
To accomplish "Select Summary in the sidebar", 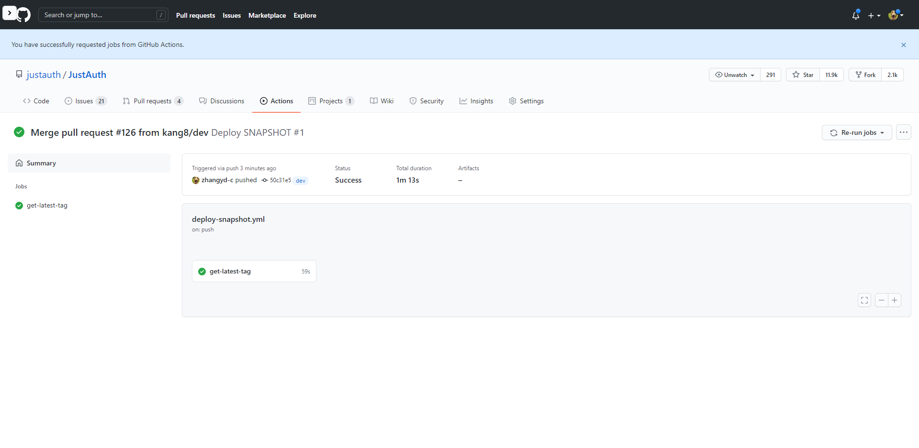I will click(89, 163).
